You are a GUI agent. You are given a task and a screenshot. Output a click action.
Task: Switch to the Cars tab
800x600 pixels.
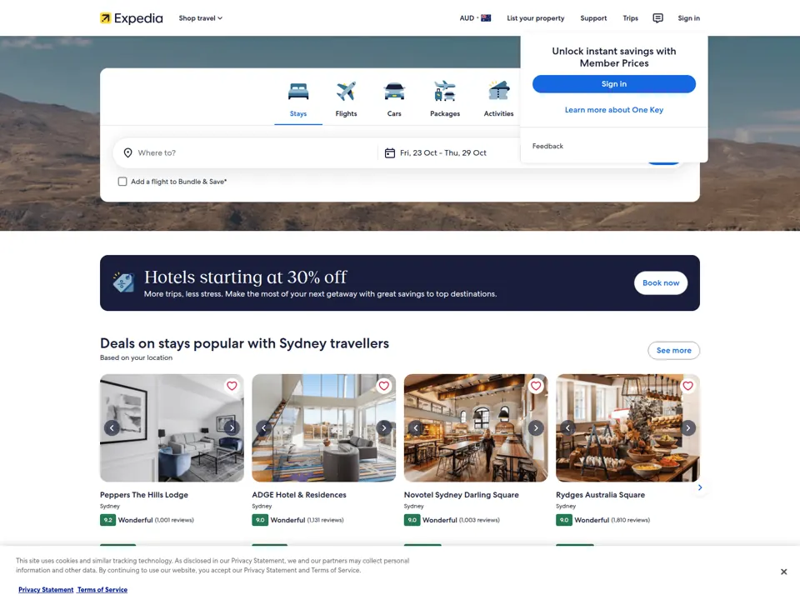pyautogui.click(x=394, y=100)
